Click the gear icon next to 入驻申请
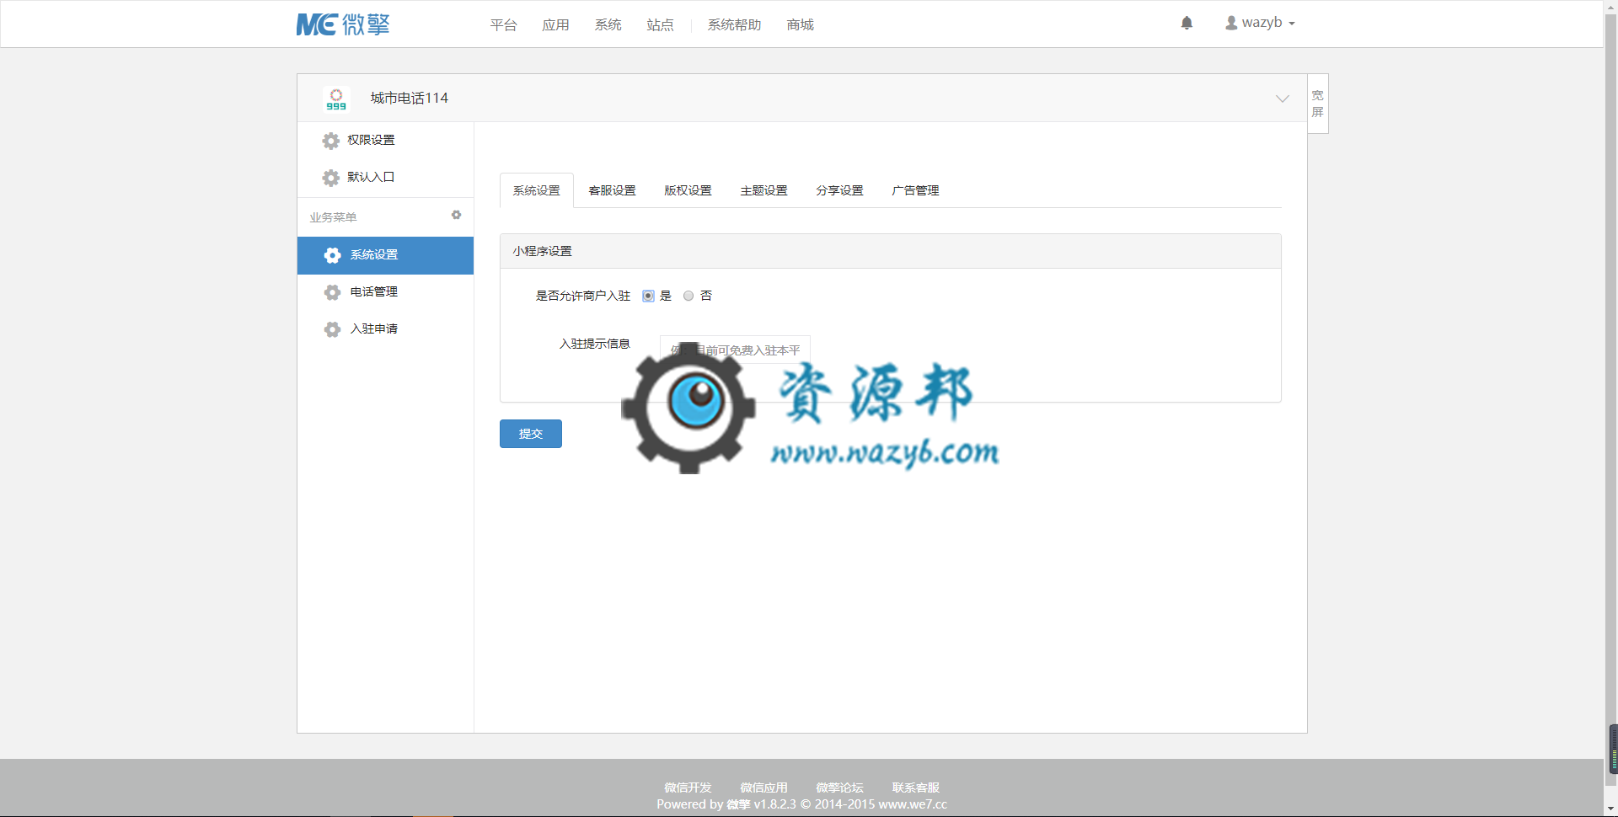This screenshot has width=1618, height=817. click(x=333, y=329)
